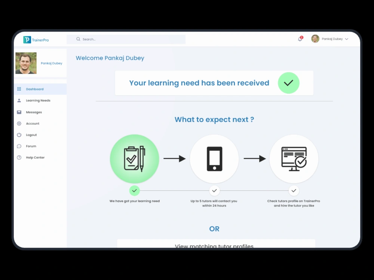This screenshot has height=280, width=374.
Task: Focus the Search input field
Action: tap(126, 39)
